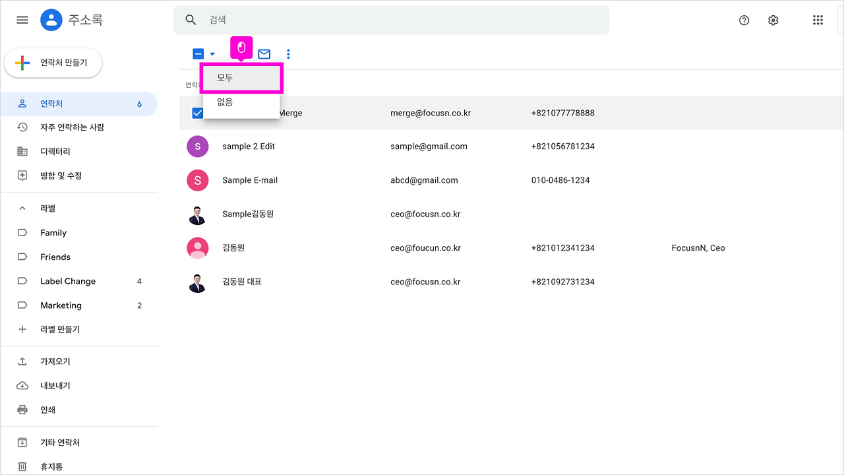Collapse the 라벨 section chevron
This screenshot has height=475, width=844.
[x=22, y=208]
